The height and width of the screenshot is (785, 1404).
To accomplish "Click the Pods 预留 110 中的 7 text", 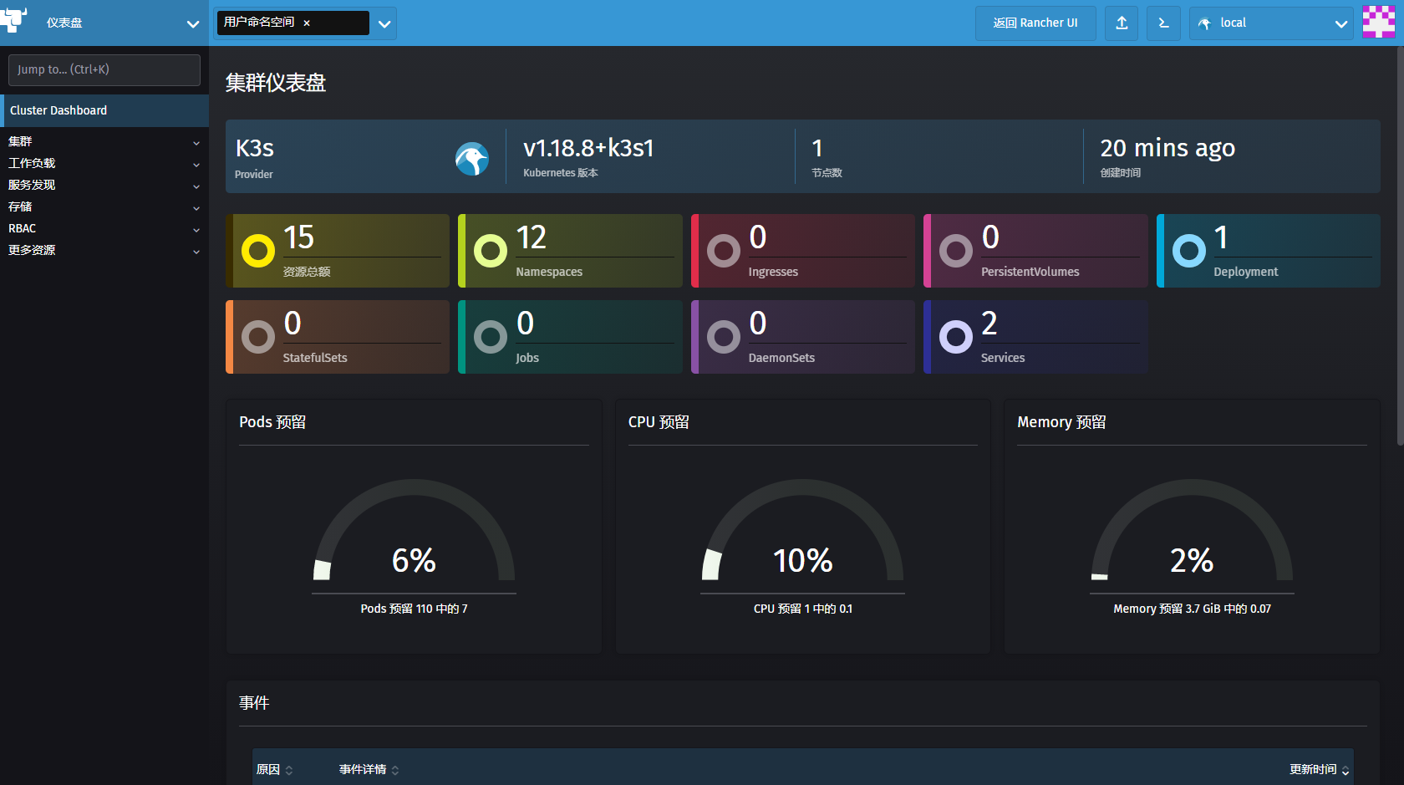I will coord(414,609).
